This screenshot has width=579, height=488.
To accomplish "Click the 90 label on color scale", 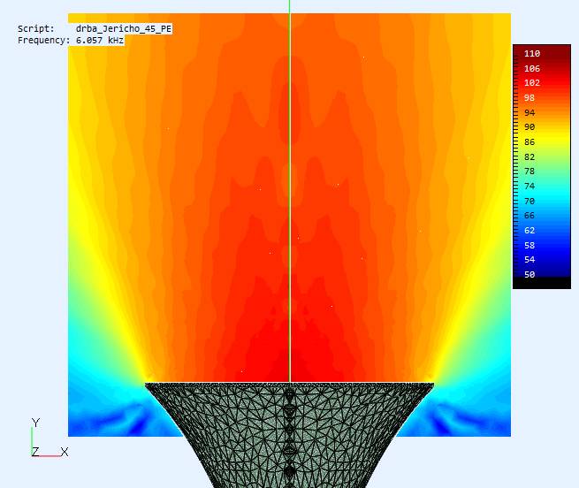I will 529,127.
